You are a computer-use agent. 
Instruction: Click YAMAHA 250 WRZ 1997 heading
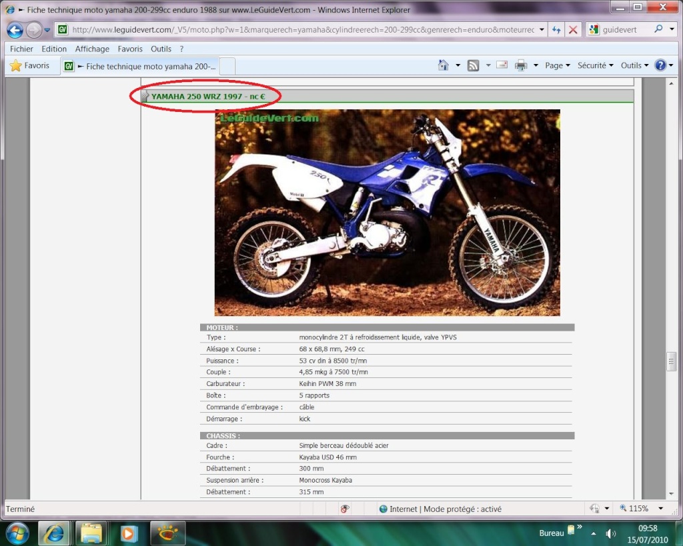click(x=208, y=96)
